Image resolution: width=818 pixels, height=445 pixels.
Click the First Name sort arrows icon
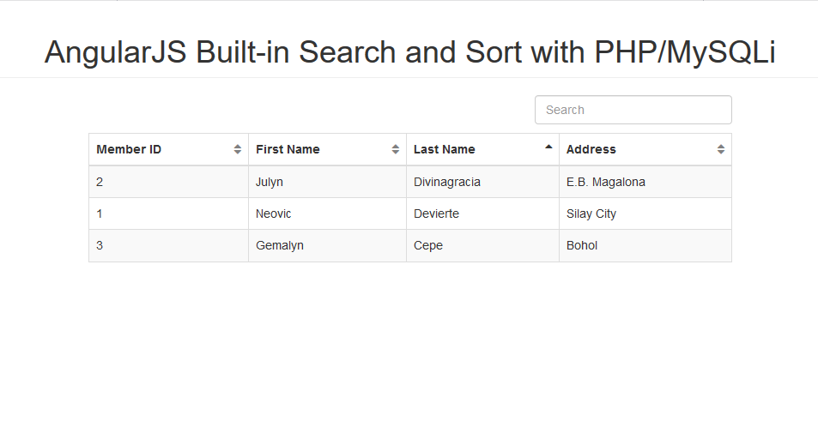coord(396,149)
